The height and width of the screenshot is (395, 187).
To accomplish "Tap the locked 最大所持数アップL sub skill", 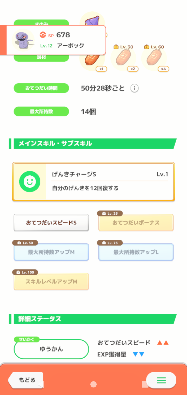I will pos(136,252).
